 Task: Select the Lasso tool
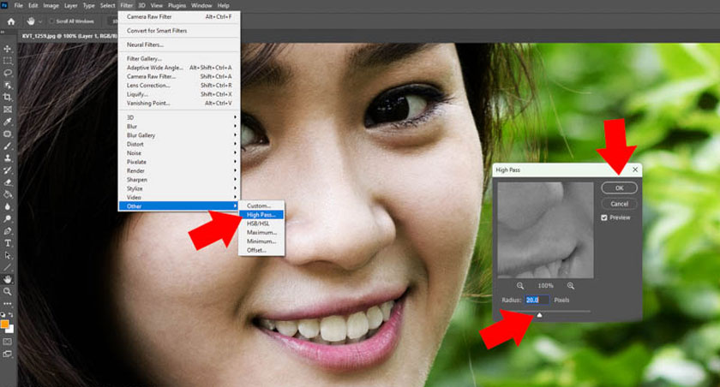[x=8, y=73]
